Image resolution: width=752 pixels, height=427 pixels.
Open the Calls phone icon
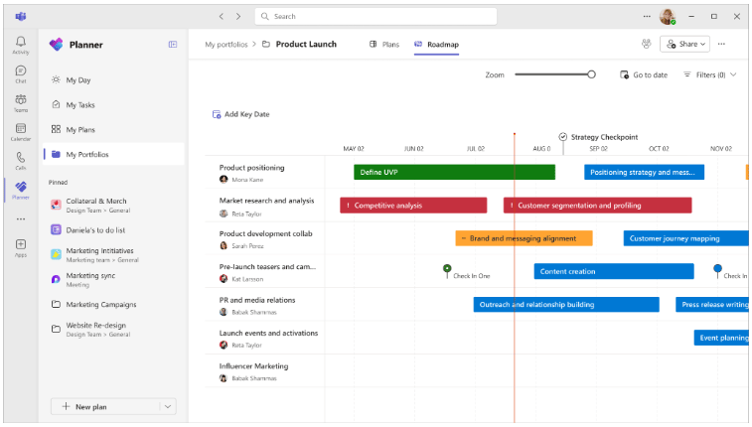21,157
